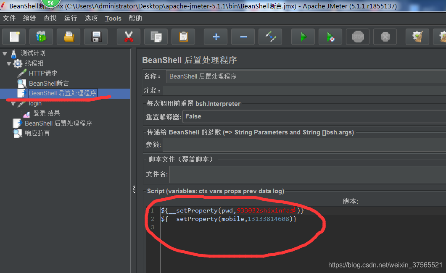
Task: Open the 重置解释器 False combo box
Action: click(x=314, y=116)
